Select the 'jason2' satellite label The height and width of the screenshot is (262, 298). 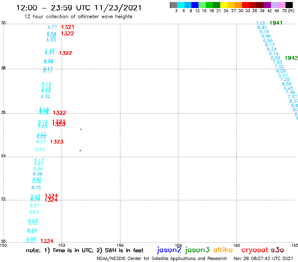169,250
